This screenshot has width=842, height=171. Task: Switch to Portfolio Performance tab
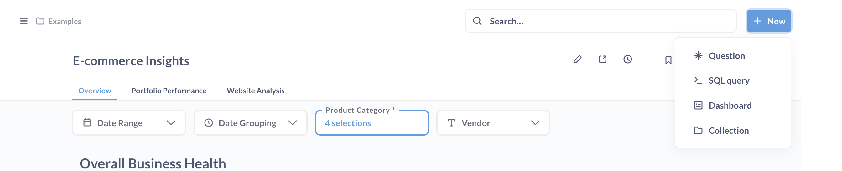[x=169, y=91]
